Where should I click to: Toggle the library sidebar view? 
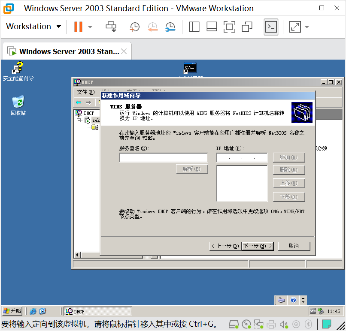point(194,27)
